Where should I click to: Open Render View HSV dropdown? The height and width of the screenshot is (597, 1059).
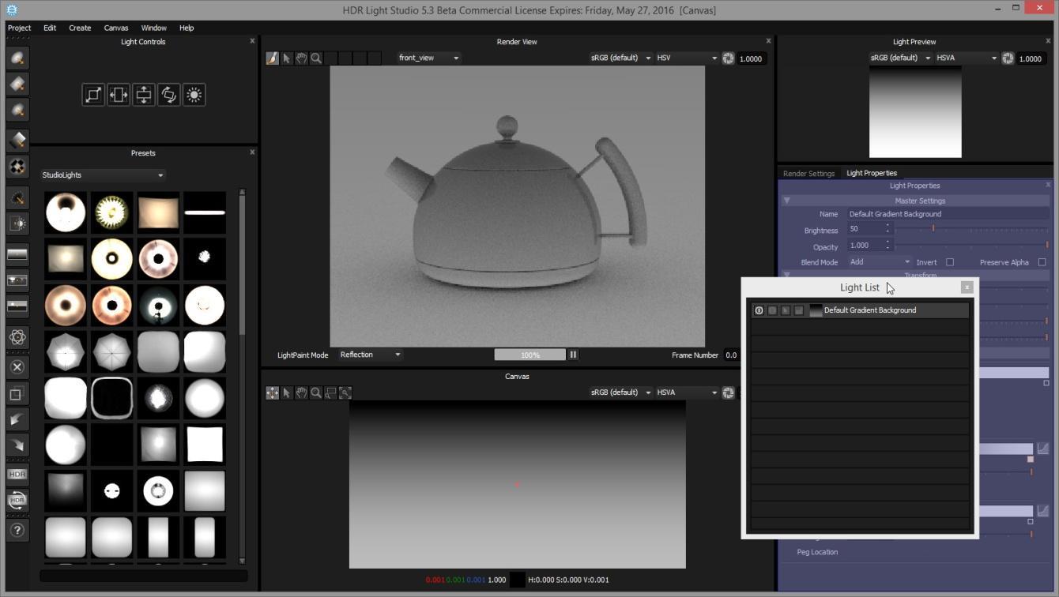tap(687, 58)
